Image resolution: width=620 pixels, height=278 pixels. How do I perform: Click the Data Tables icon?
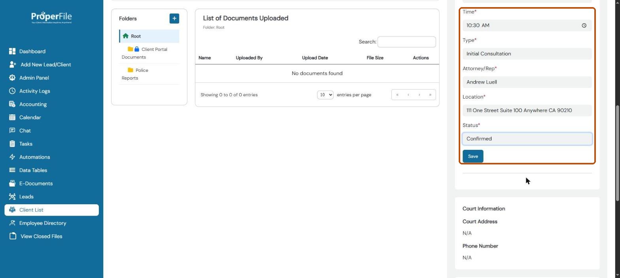[12, 170]
